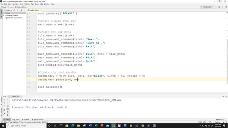
Task: Open Microsoft Edge from taskbar
Action: point(73,126)
